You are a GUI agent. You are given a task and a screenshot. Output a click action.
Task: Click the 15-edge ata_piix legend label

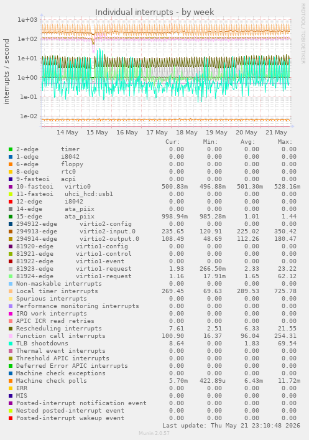[x=55, y=217]
